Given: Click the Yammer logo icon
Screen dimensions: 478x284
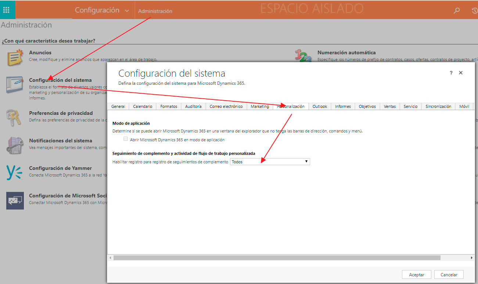Looking at the screenshot, I should point(14,173).
